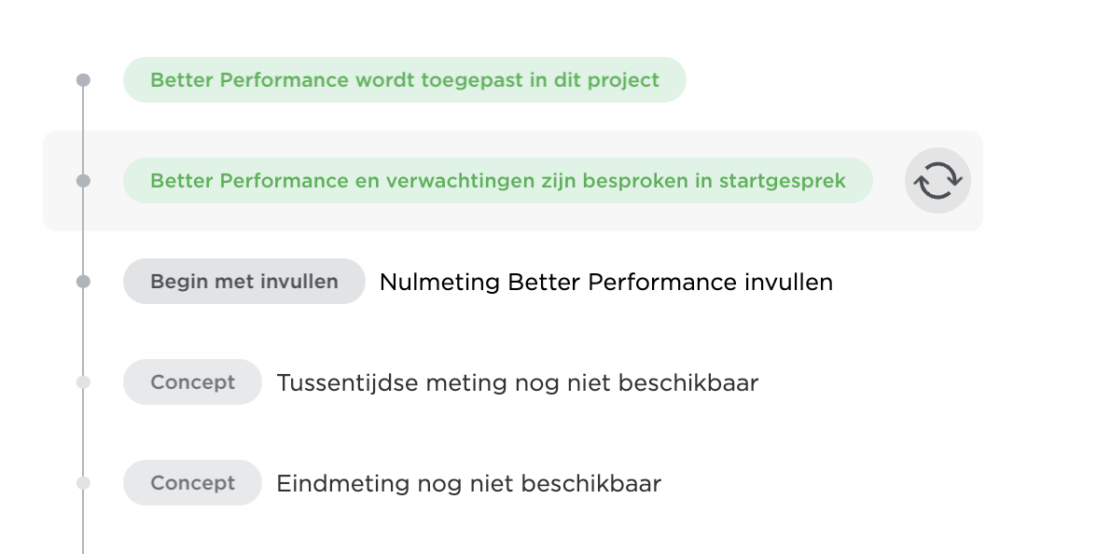Open 'Better Performance wordt toegepast in dit project' pill
The image size is (1097, 554).
(x=405, y=80)
